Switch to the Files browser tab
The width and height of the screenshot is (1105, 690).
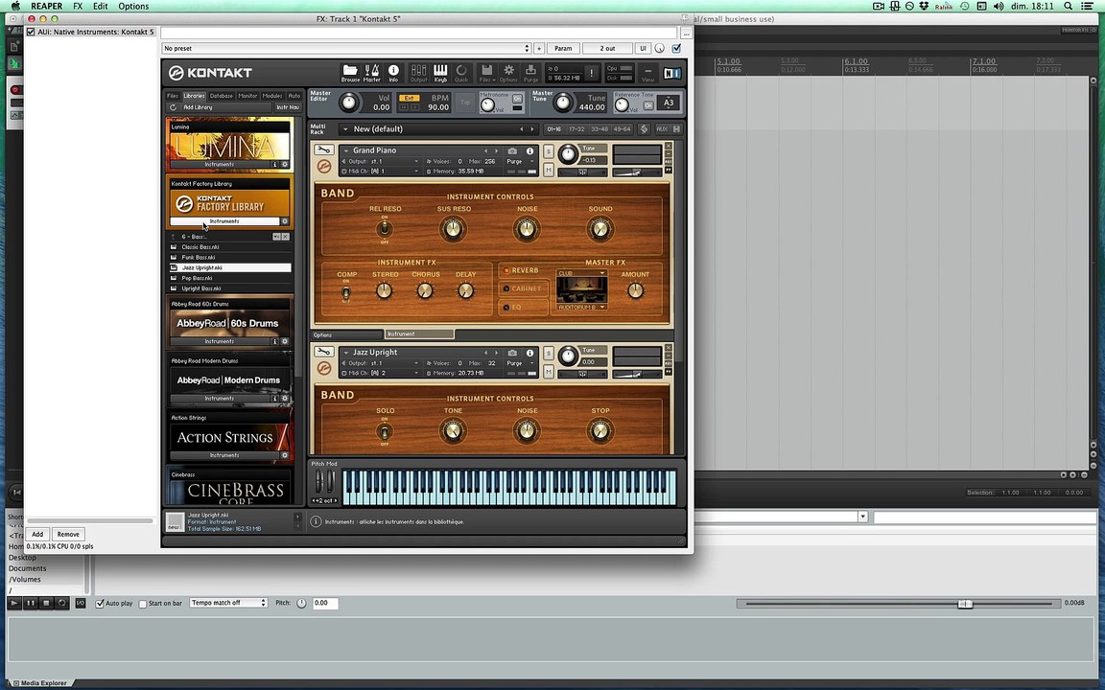[173, 95]
